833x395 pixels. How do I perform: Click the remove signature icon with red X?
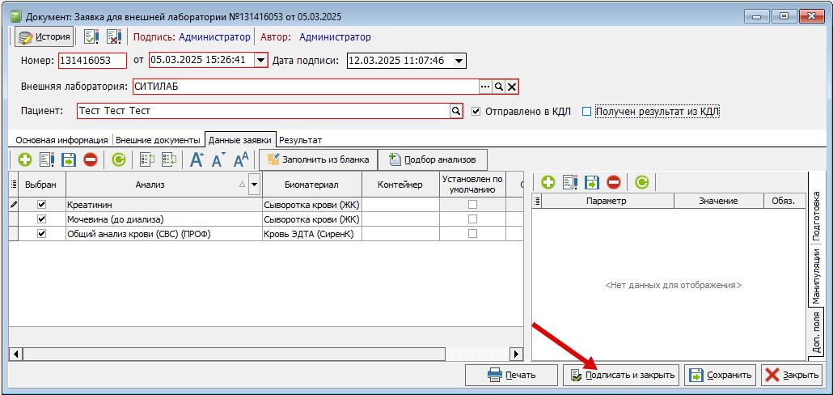tap(113, 37)
